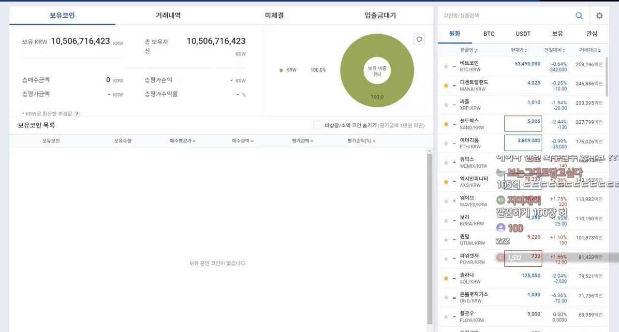Toggle the favorite star for 솔라나

point(445,278)
